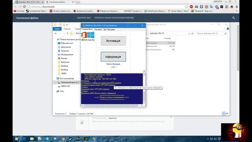Click the Активація button in KMSAuto
Viewport: 252px width, 142px height.
113,41
